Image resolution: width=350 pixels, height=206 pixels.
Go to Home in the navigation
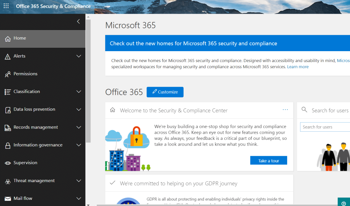(x=43, y=39)
